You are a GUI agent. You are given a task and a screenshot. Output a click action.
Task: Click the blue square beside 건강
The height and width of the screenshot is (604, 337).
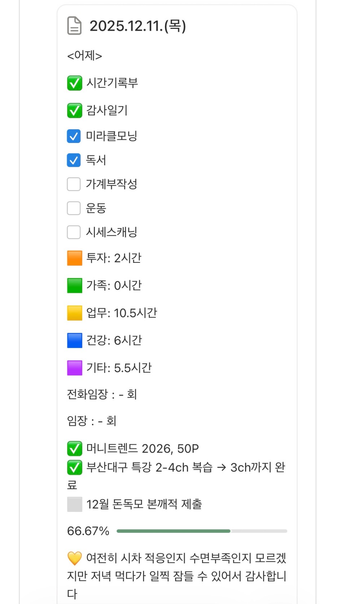click(74, 340)
